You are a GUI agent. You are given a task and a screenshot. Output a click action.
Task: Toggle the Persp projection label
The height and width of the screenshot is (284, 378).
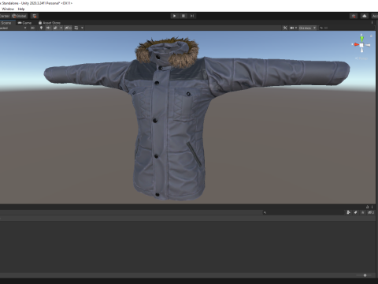click(362, 58)
